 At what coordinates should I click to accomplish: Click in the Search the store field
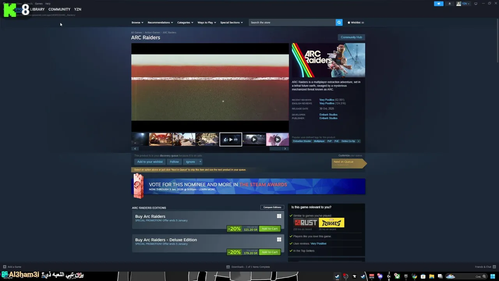[x=292, y=22]
